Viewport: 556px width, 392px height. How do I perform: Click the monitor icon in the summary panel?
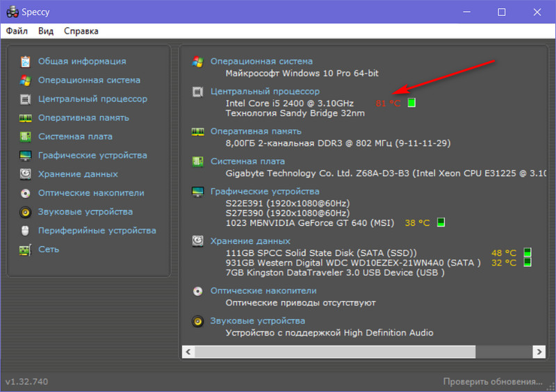click(x=197, y=192)
